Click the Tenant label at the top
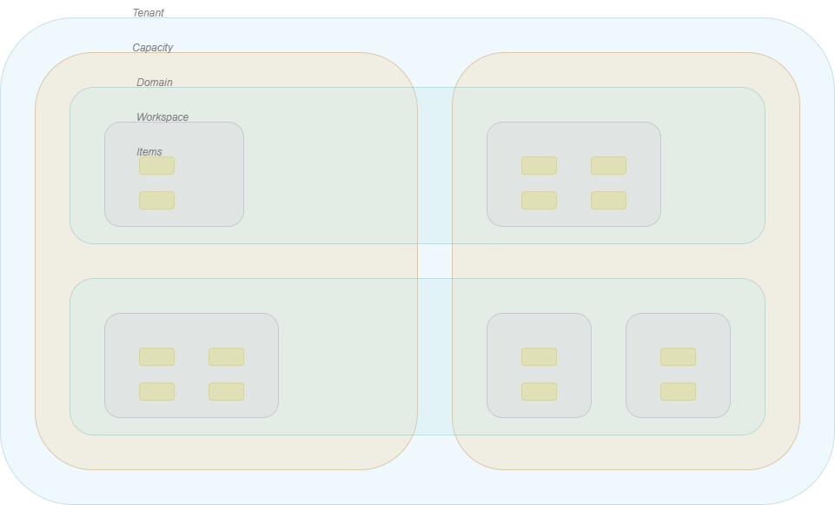The width and height of the screenshot is (835, 505). pos(149,12)
